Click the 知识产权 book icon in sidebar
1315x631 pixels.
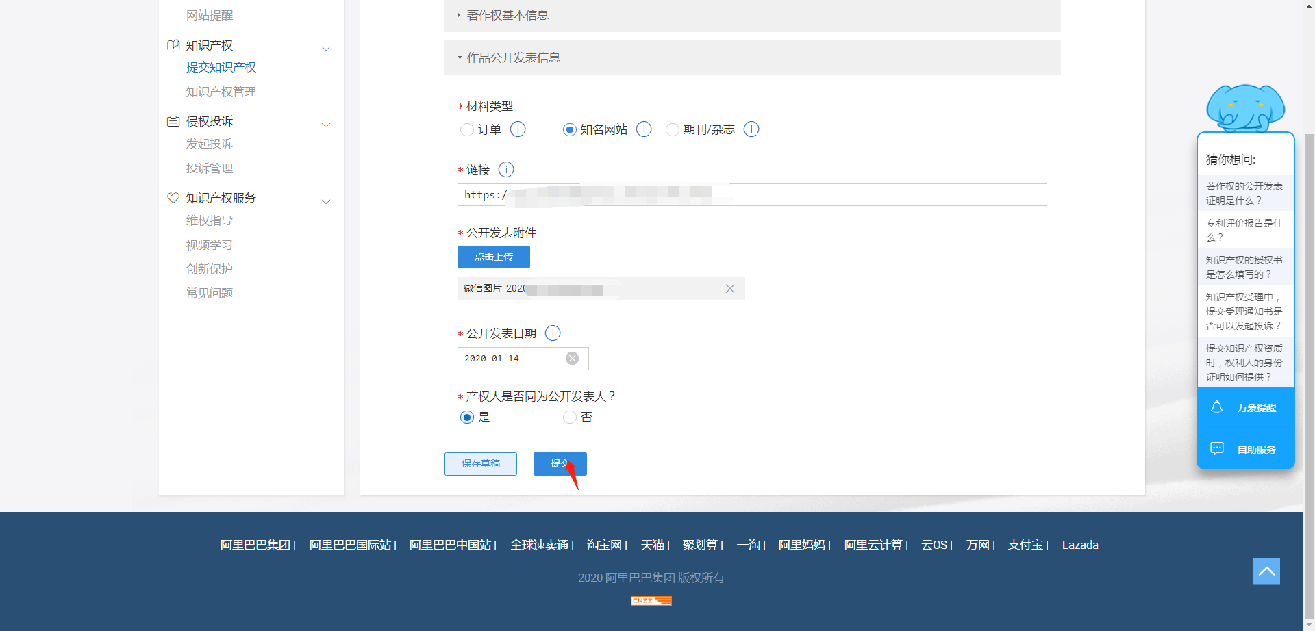pos(173,45)
